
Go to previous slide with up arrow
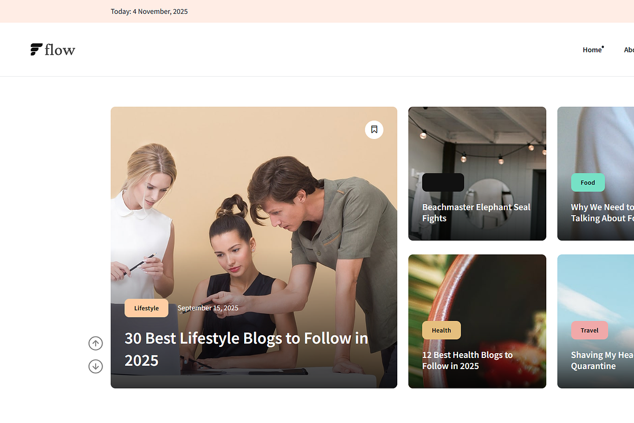point(96,344)
